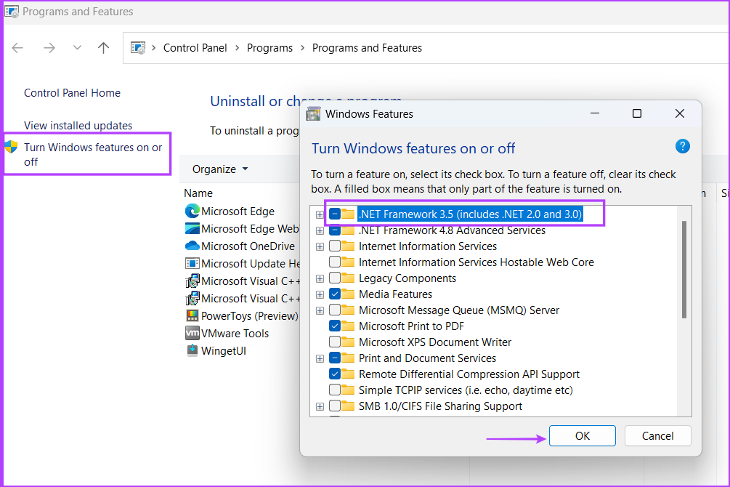Screen dimensions: 730x487
Task: Uncheck the Microsoft Print to PDF checkbox
Action: click(x=334, y=326)
